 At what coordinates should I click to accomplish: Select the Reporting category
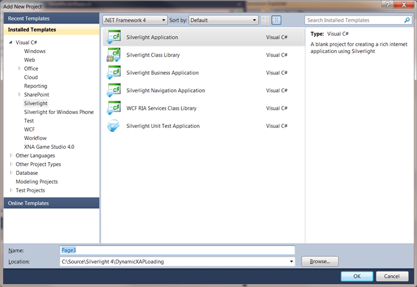[36, 86]
